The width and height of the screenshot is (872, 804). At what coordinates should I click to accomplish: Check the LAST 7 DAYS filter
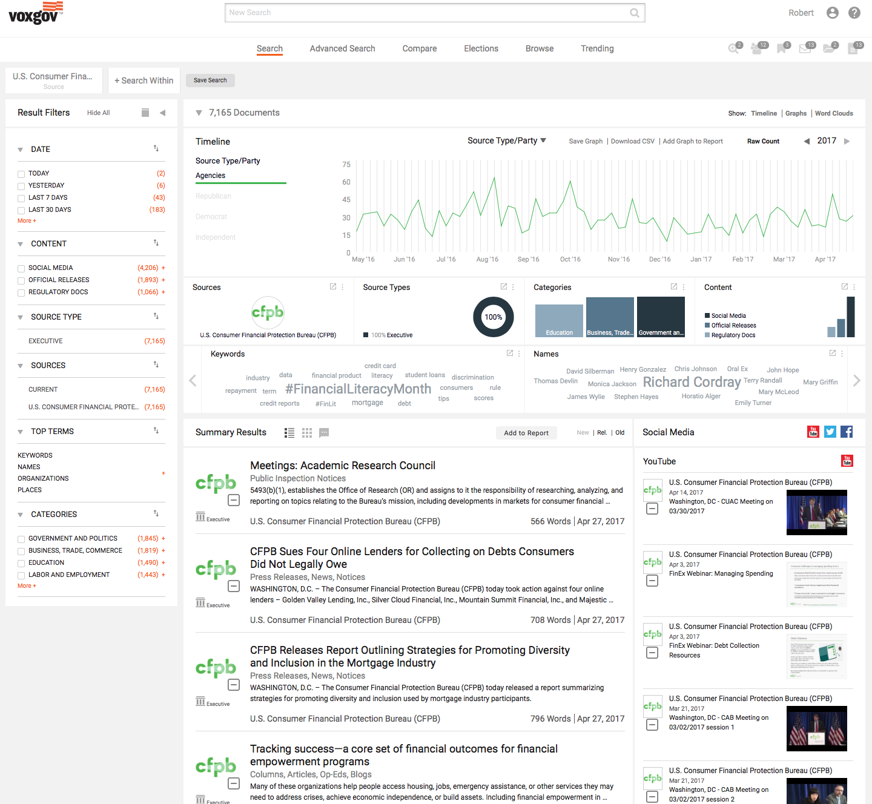pyautogui.click(x=21, y=199)
